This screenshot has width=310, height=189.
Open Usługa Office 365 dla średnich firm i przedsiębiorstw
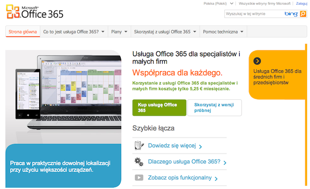[277, 77]
